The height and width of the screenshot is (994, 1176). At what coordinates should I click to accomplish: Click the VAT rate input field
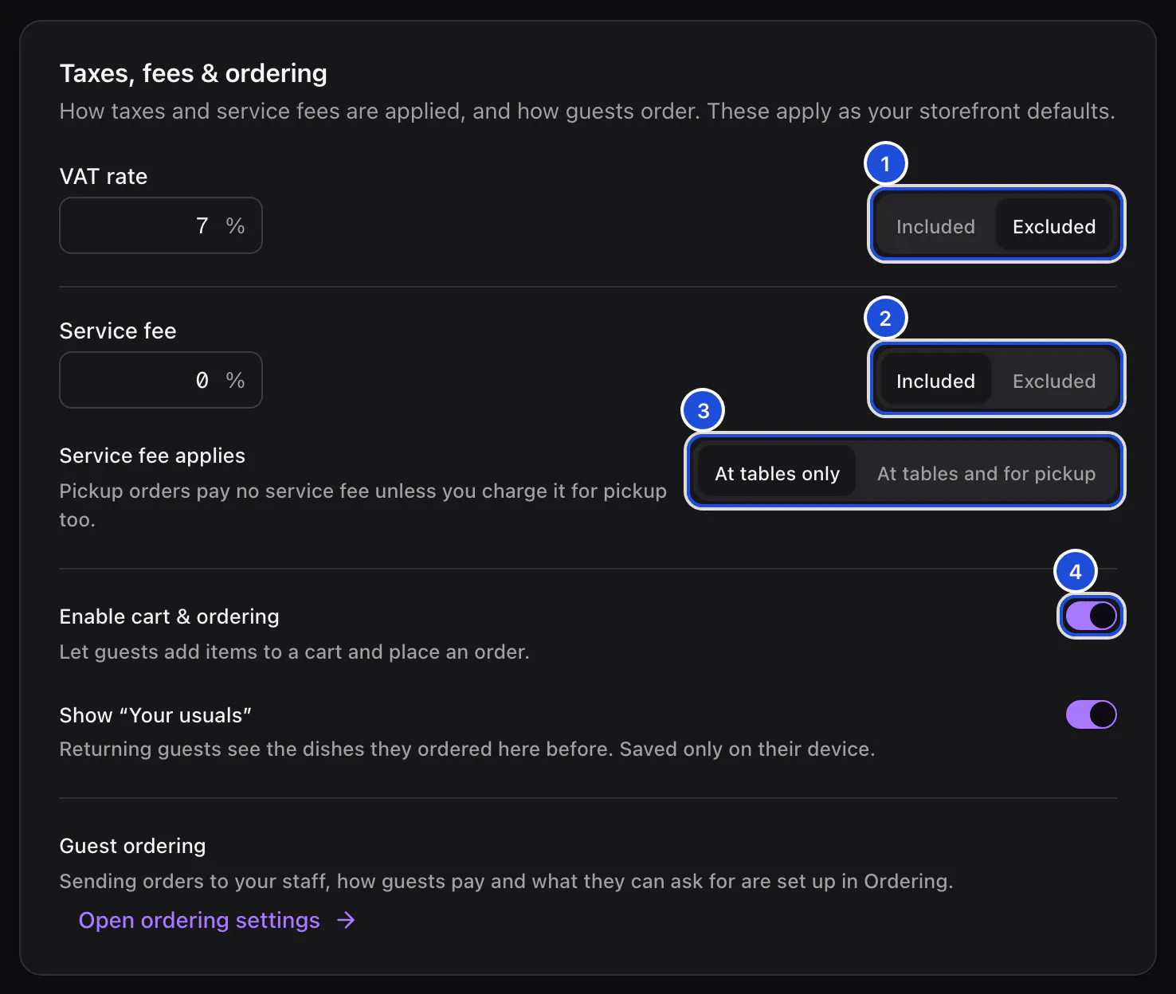(x=161, y=225)
